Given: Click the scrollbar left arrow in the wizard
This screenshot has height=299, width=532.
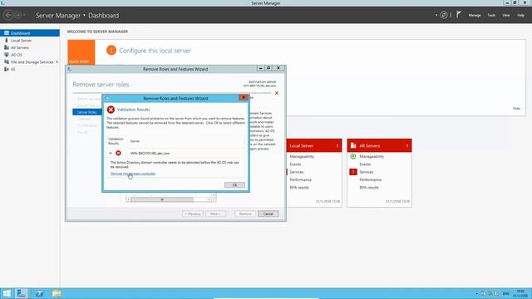Looking at the screenshot, I should tap(128, 199).
